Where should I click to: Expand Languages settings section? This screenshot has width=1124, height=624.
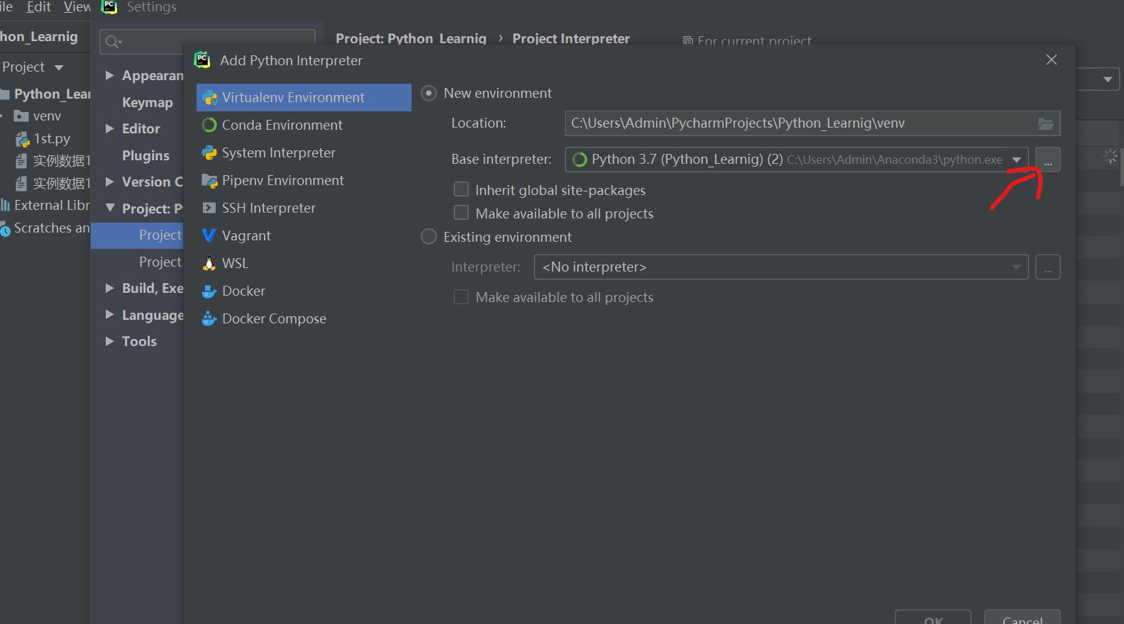[110, 315]
